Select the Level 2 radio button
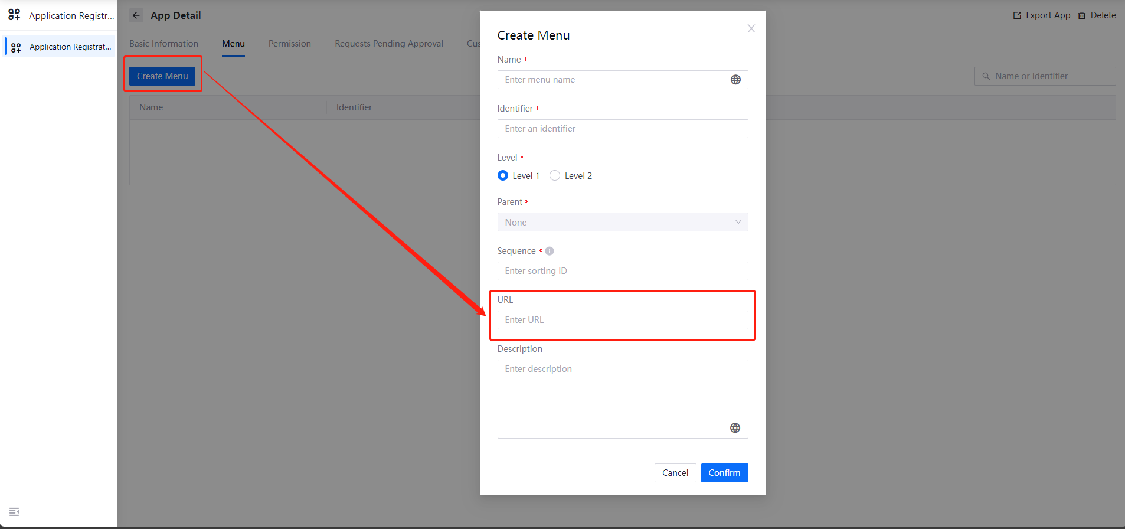The image size is (1125, 529). (555, 175)
